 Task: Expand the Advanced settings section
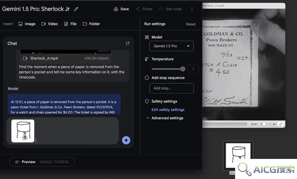click(x=165, y=118)
